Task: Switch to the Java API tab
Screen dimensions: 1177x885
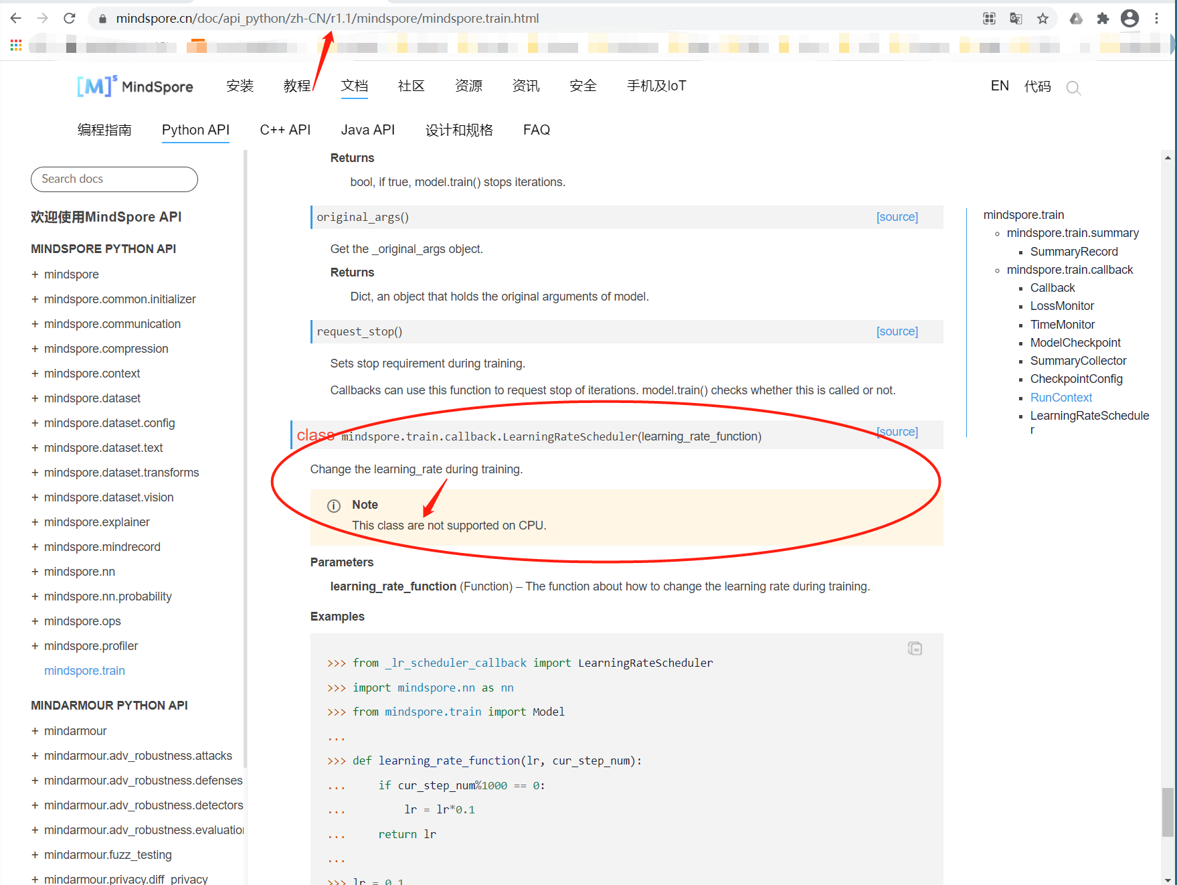Action: 368,130
